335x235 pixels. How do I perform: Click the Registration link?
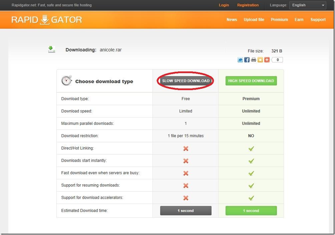click(248, 5)
